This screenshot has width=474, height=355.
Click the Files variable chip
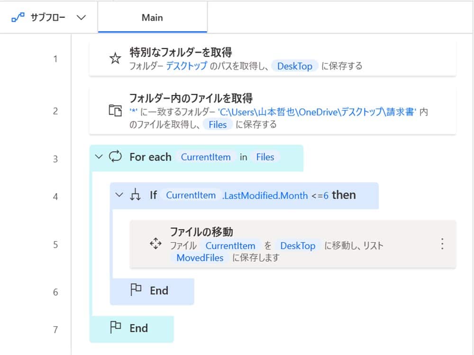pos(218,125)
